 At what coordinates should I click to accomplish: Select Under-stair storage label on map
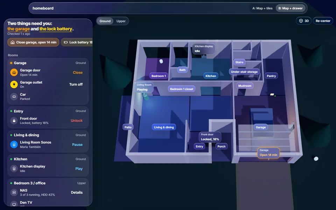(244, 72)
